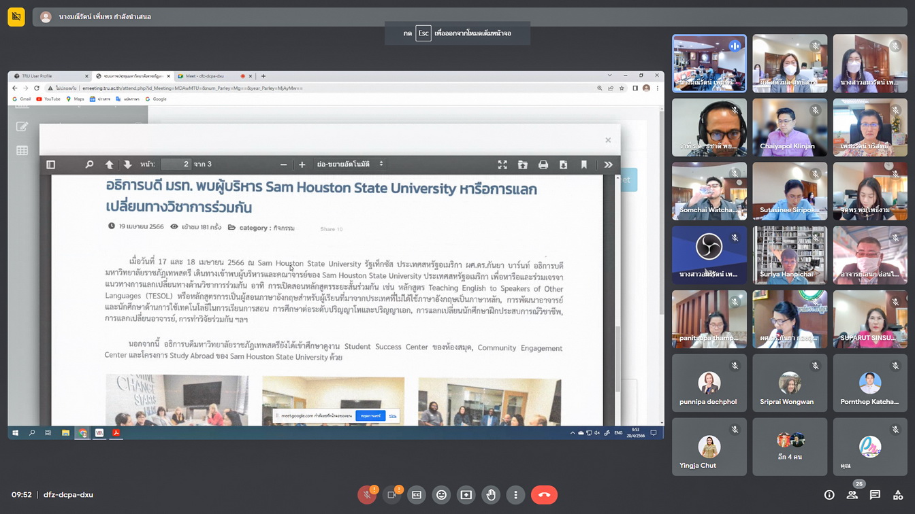Switch to the Meet - dfz-dcpa-dxu tab
Screen dimensions: 915x514
(x=214, y=76)
